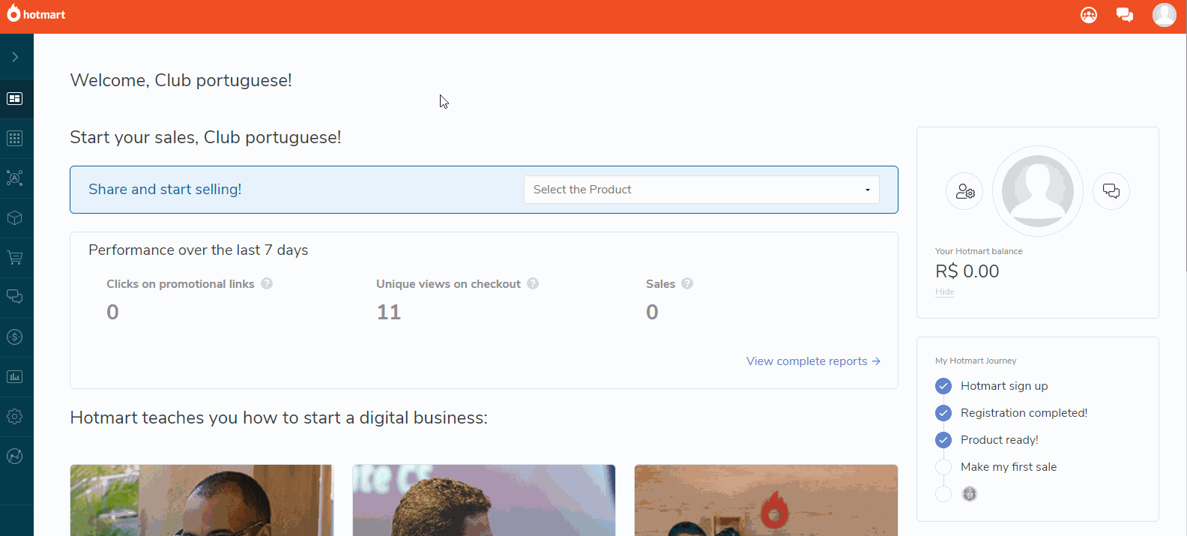The image size is (1187, 536).
Task: Open the dollar coin icon in the sidebar
Action: pyautogui.click(x=15, y=337)
